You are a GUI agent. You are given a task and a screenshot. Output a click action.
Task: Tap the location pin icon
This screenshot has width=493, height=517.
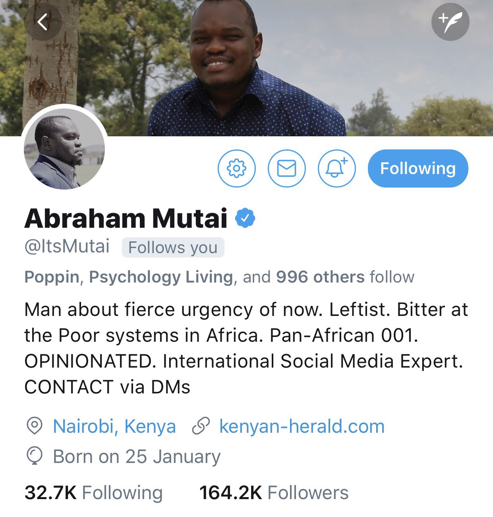tap(34, 426)
